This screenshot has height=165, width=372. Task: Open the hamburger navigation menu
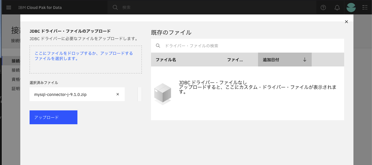(x=9, y=8)
